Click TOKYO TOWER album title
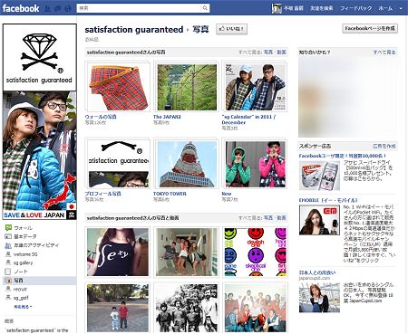This screenshot has width=408, height=334. (x=170, y=194)
